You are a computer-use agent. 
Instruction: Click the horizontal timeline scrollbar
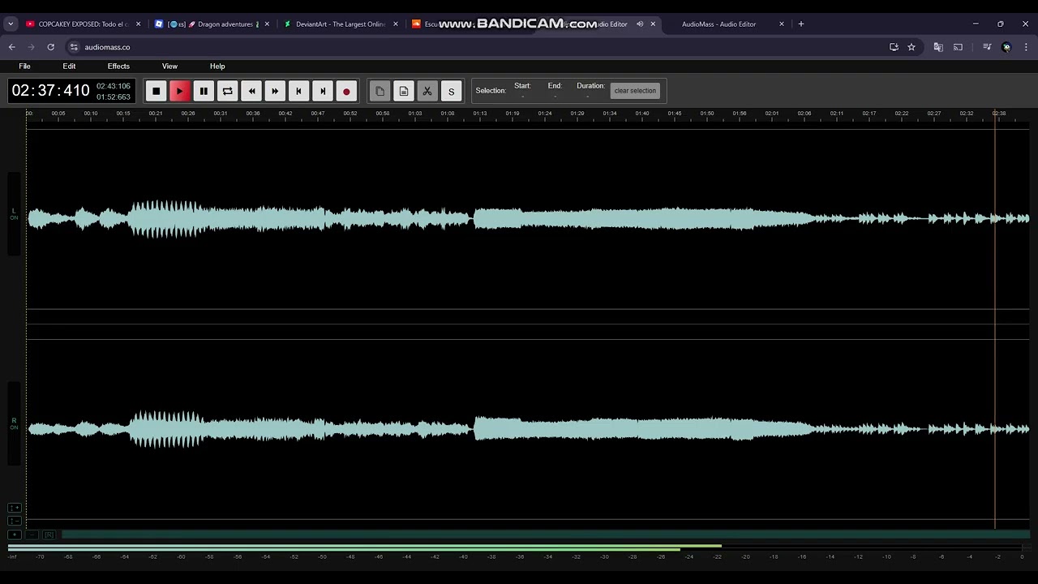[x=546, y=535]
